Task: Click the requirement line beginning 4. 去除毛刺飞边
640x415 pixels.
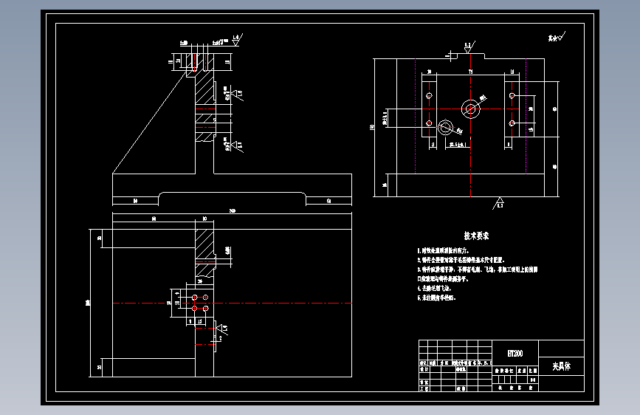Action: (434, 289)
